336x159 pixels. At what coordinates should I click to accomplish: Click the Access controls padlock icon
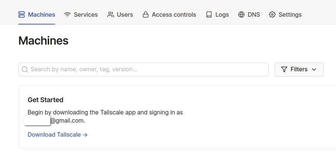[x=146, y=15]
